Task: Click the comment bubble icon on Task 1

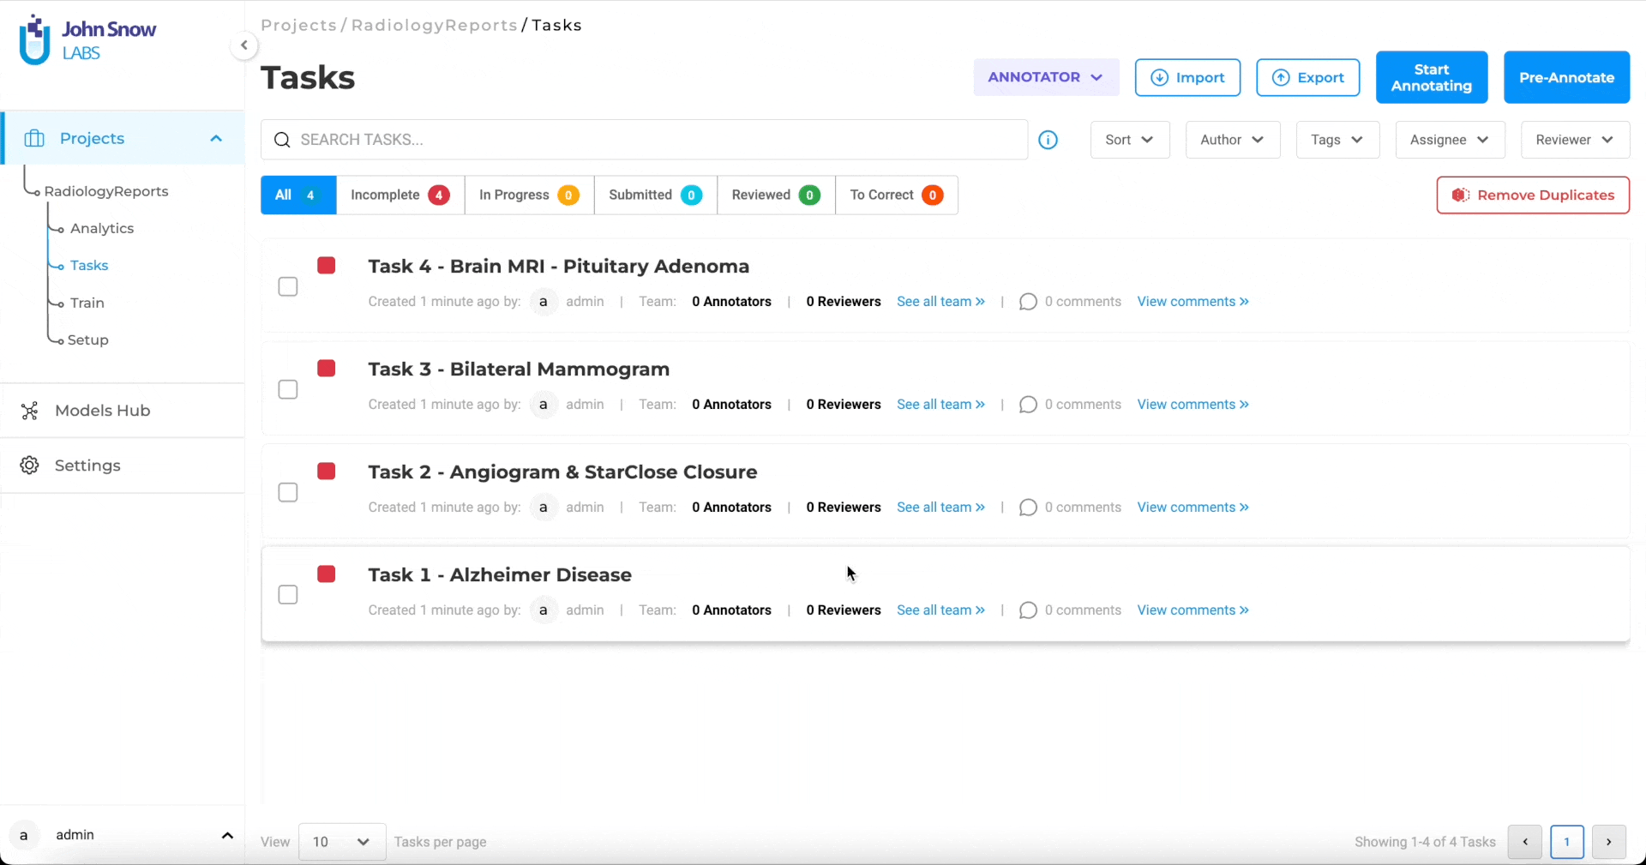Action: point(1028,610)
